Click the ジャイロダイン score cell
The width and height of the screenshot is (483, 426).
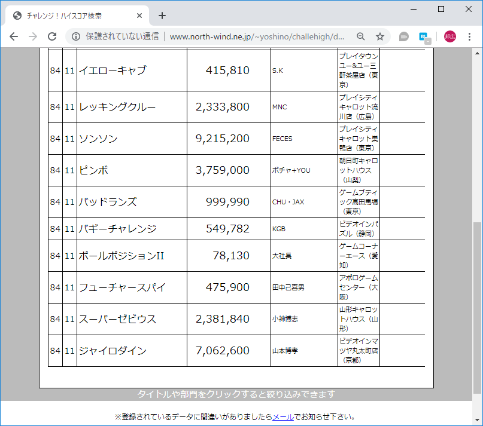pyautogui.click(x=229, y=350)
